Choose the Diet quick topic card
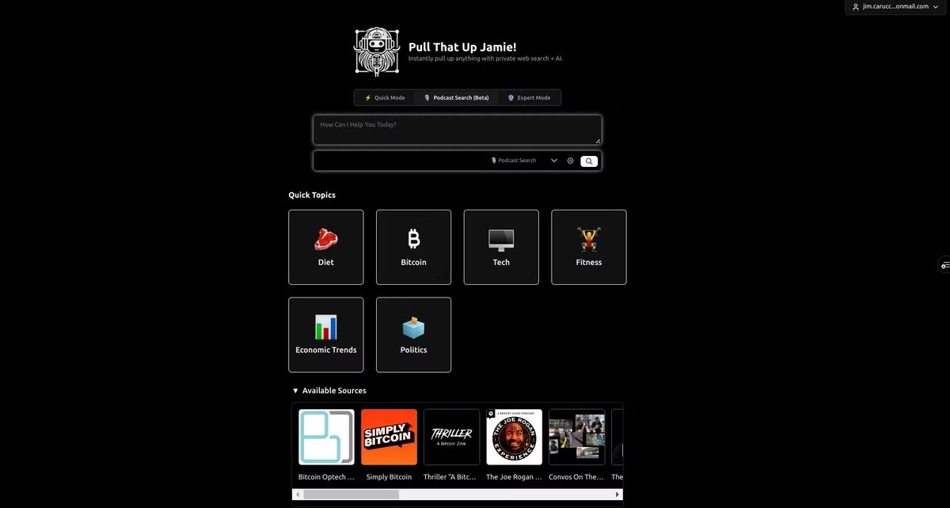This screenshot has width=950, height=508. pyautogui.click(x=326, y=247)
